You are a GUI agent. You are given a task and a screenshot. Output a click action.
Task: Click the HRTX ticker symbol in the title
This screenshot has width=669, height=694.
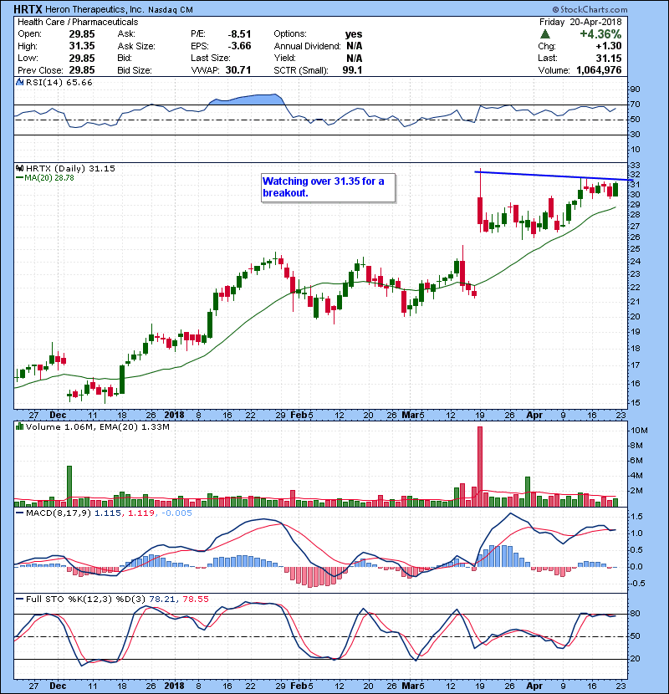click(28, 9)
